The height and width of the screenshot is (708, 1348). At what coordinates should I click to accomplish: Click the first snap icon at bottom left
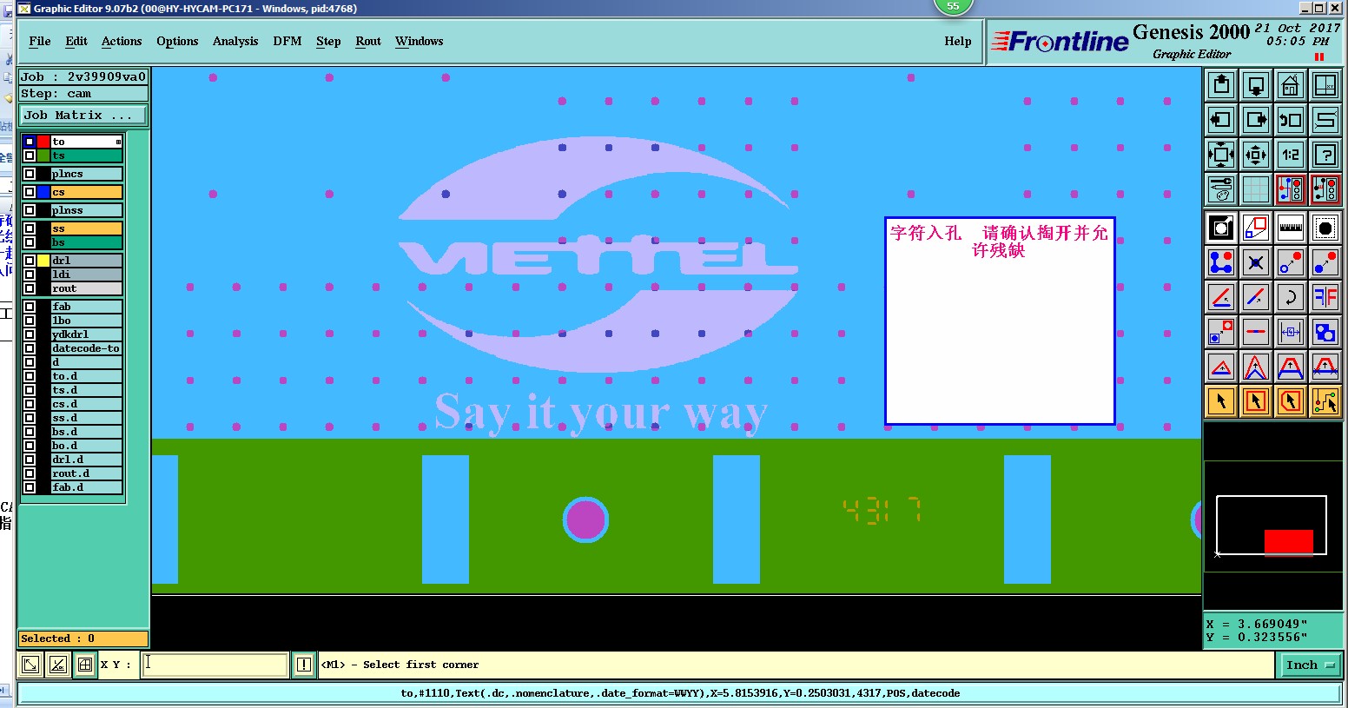30,665
